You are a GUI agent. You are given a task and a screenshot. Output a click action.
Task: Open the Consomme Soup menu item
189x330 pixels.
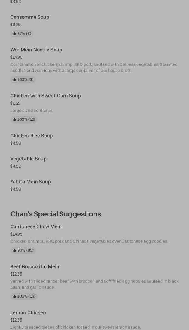pyautogui.click(x=30, y=17)
